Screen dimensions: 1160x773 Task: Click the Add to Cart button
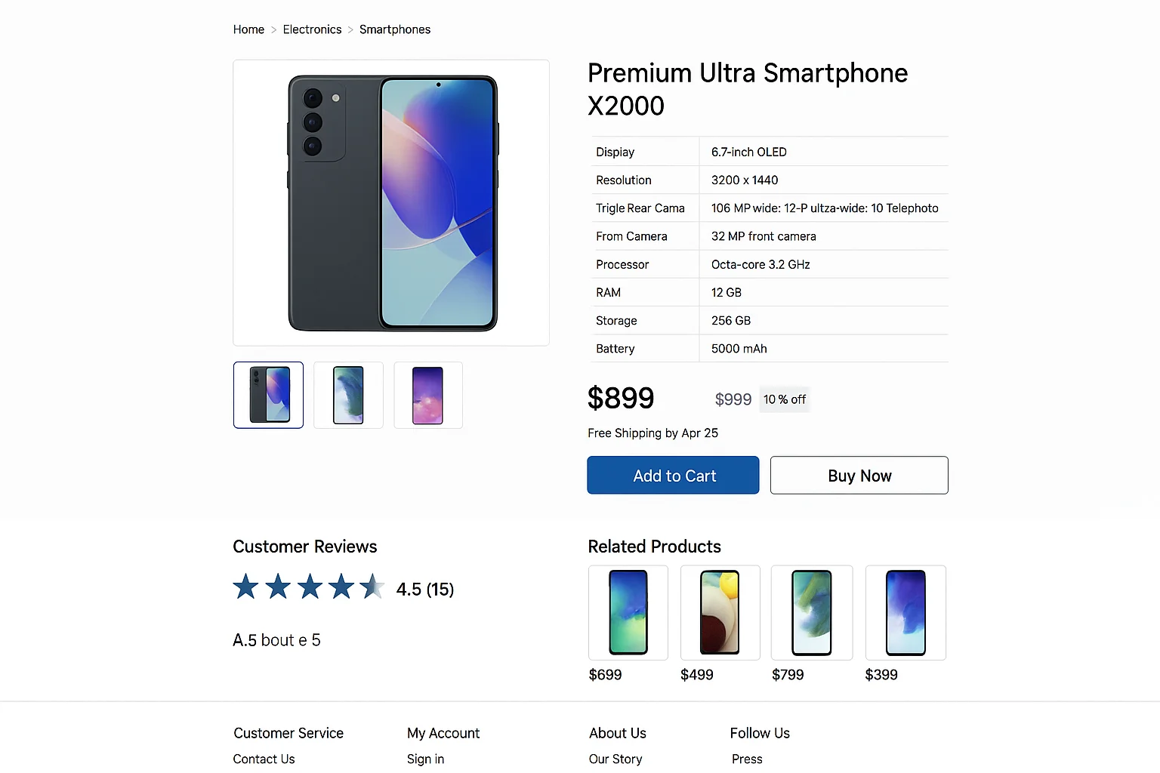[673, 476]
